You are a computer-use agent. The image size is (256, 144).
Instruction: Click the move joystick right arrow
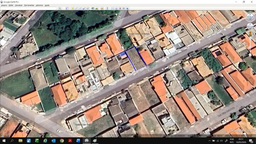point(252,26)
